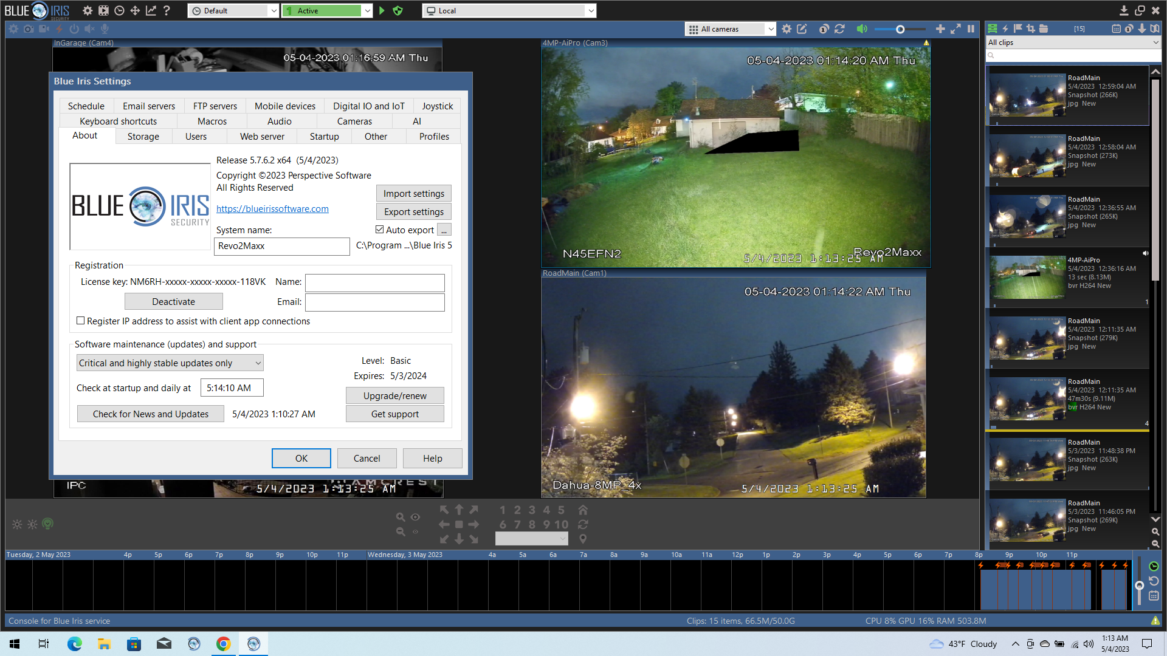This screenshot has height=656, width=1167.
Task: Click the snapshot camera icon in camera toolbar
Action: pos(29,29)
